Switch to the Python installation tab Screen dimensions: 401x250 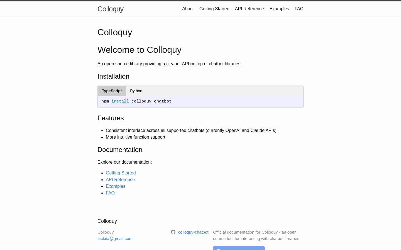click(136, 91)
